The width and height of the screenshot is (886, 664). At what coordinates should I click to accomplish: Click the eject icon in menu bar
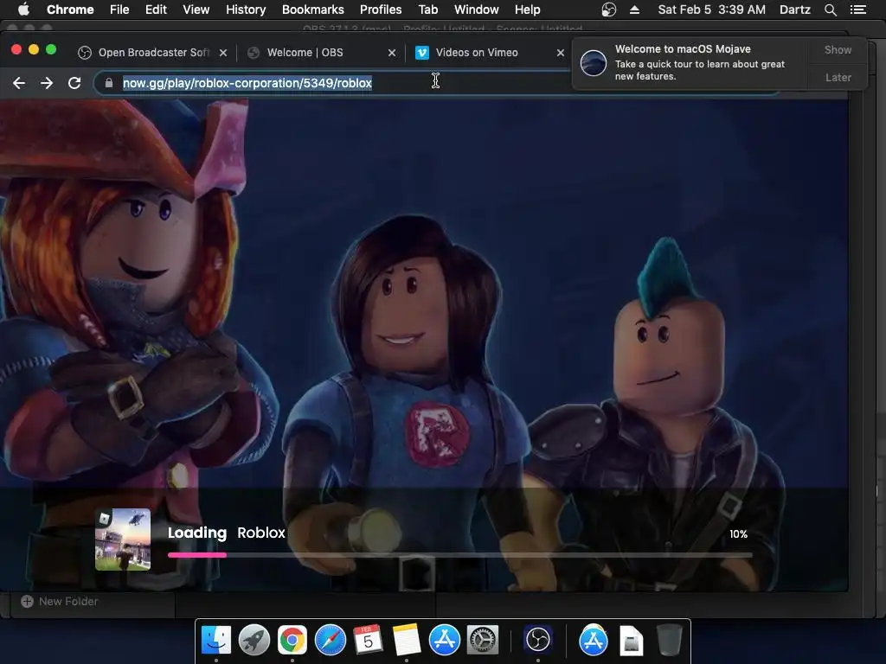click(x=634, y=10)
